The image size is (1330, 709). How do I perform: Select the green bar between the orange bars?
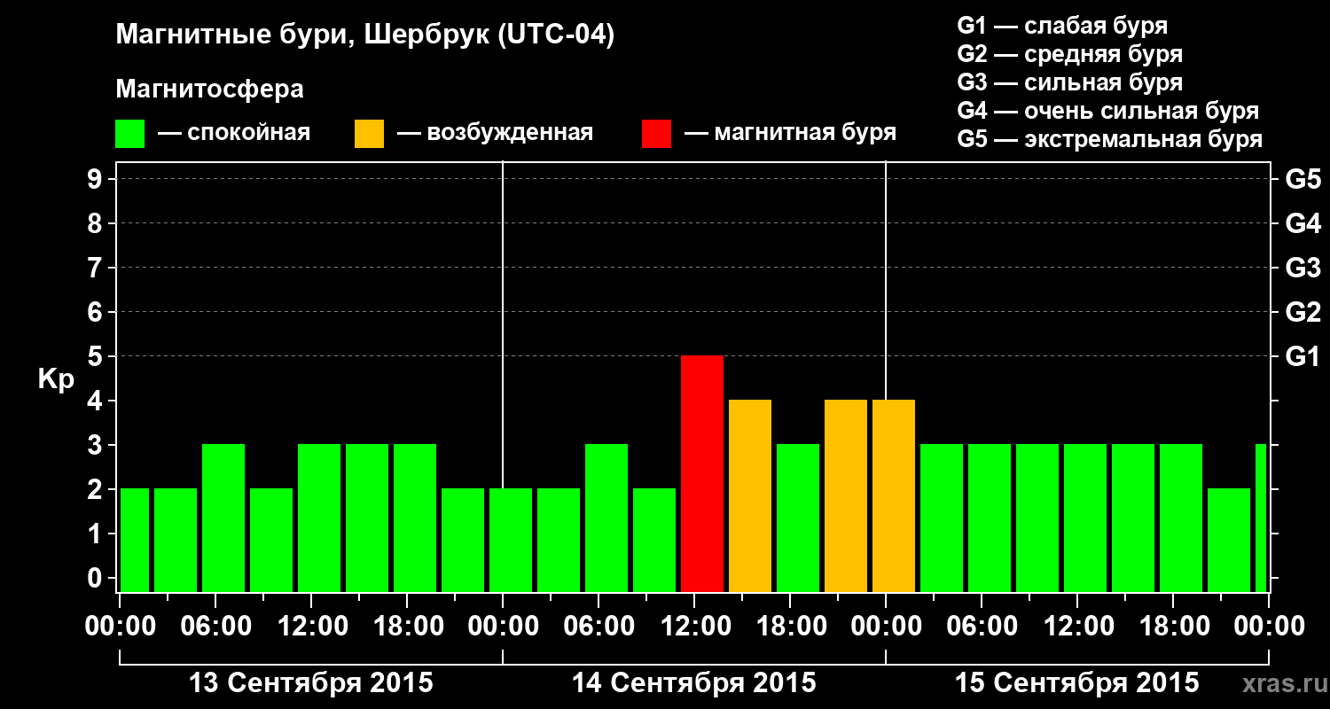[798, 518]
